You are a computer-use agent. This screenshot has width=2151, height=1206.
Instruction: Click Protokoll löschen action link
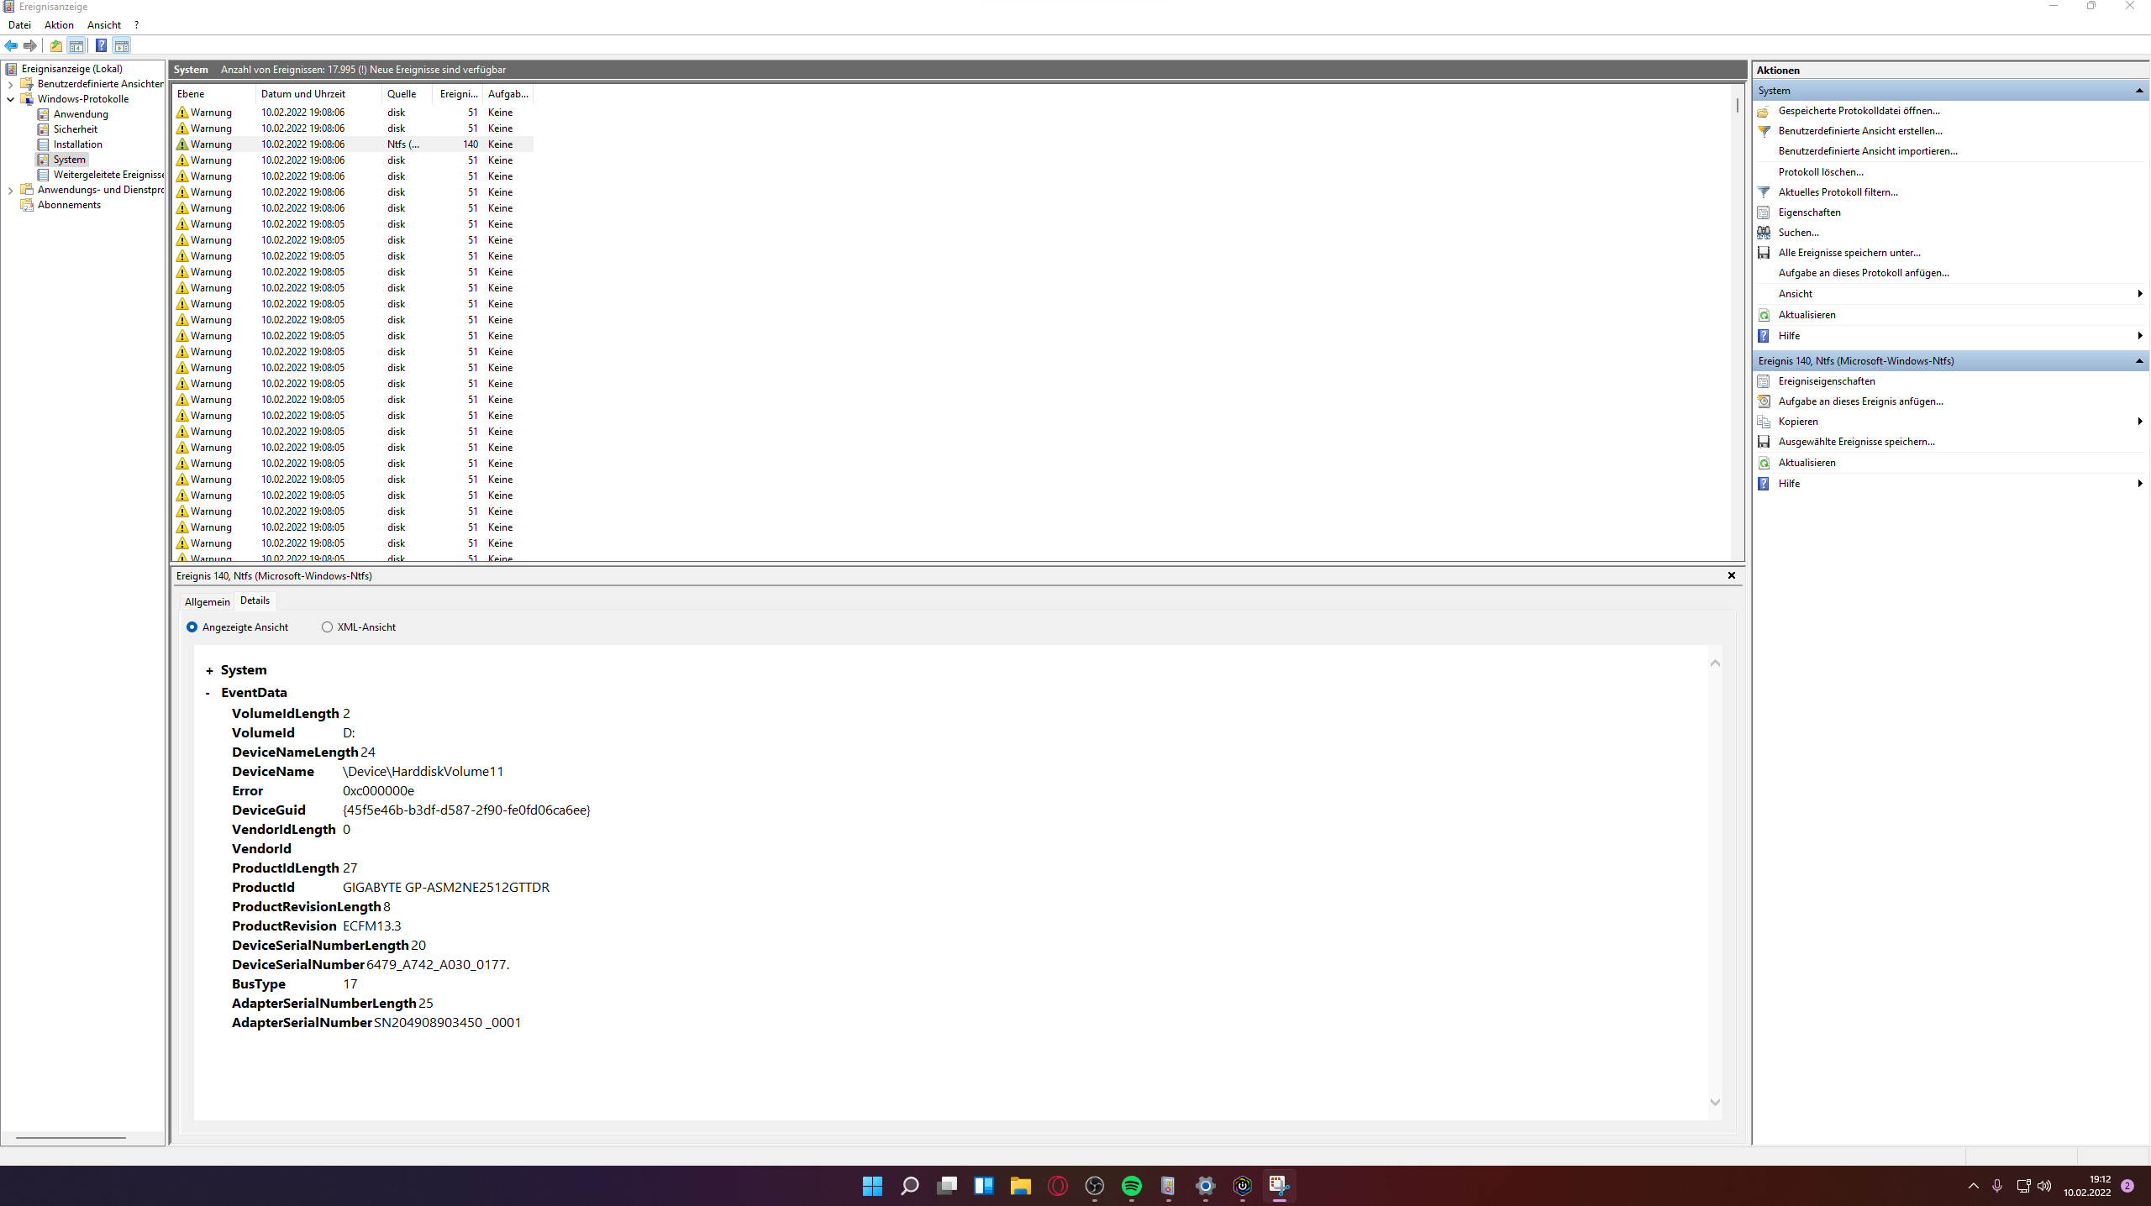point(1820,172)
